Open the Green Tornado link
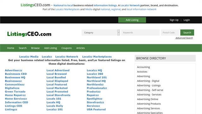 [15, 92]
